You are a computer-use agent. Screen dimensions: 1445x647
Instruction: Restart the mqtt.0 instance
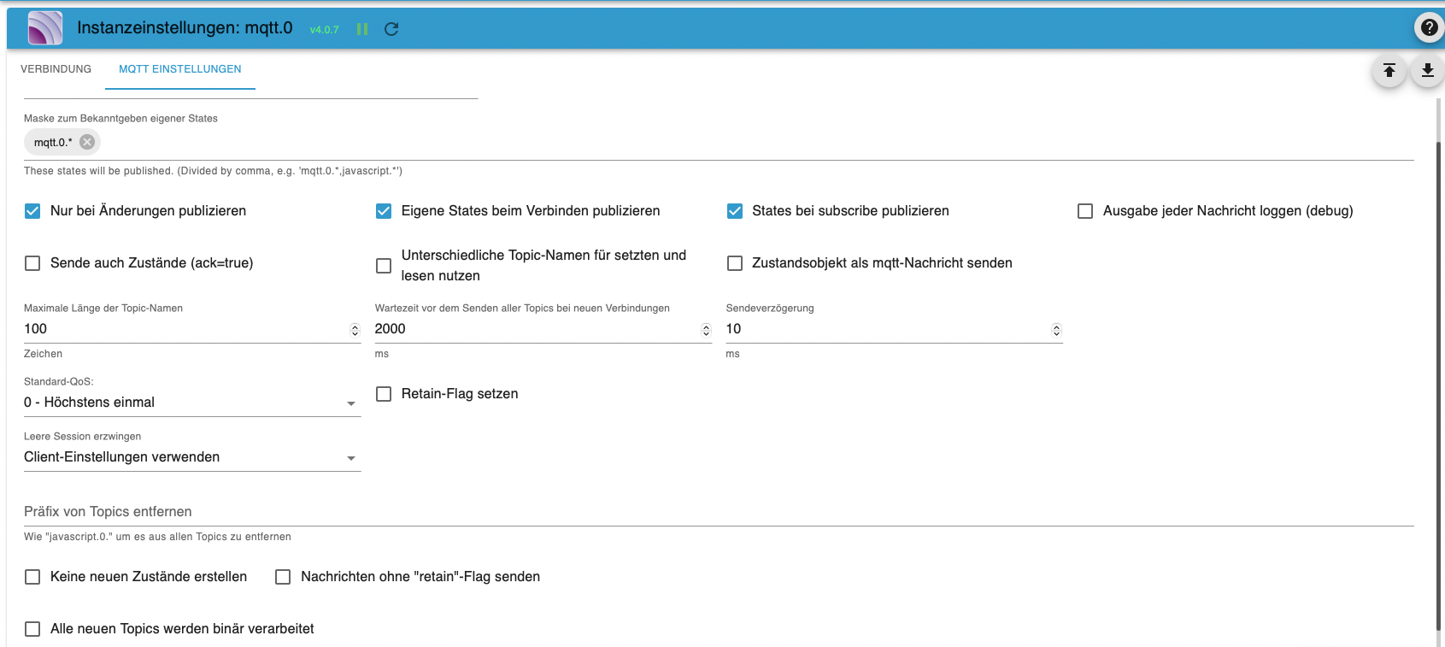pos(391,29)
